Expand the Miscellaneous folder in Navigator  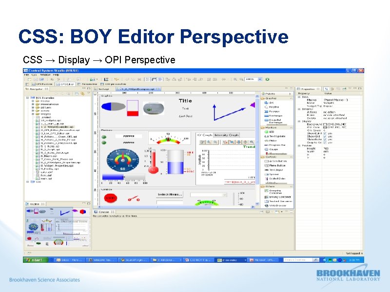33,104
